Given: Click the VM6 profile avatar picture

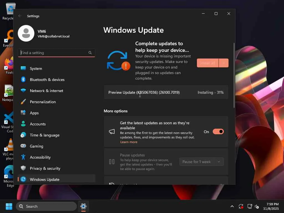Looking at the screenshot, I should 26,33.
